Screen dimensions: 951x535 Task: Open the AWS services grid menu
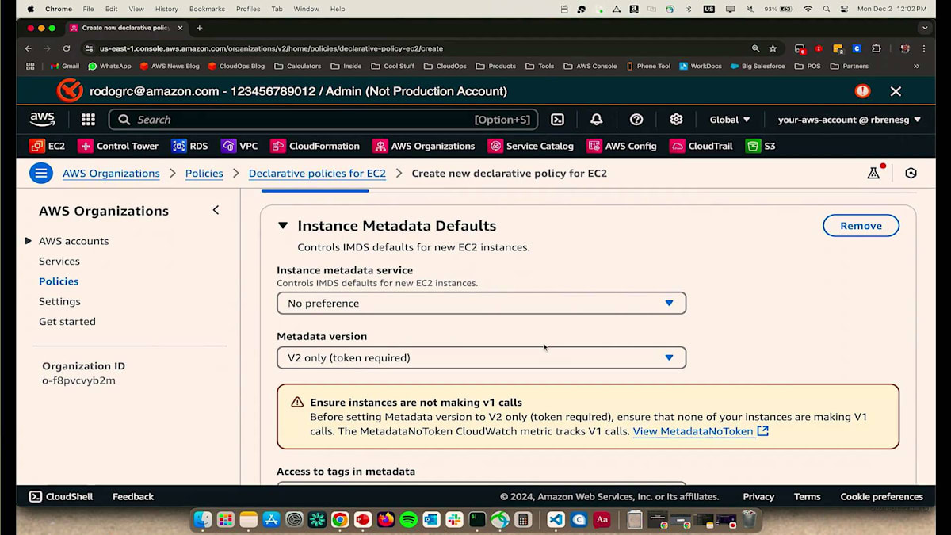pos(88,120)
